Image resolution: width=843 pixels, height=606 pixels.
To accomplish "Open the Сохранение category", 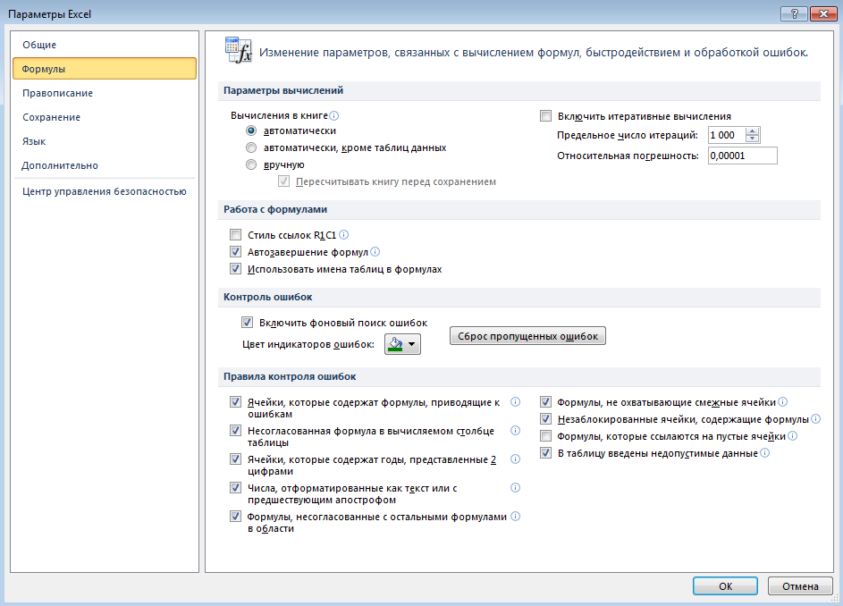I will [105, 117].
